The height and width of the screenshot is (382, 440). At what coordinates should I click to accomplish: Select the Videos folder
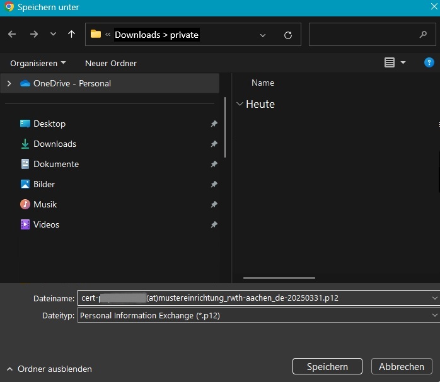(x=46, y=224)
